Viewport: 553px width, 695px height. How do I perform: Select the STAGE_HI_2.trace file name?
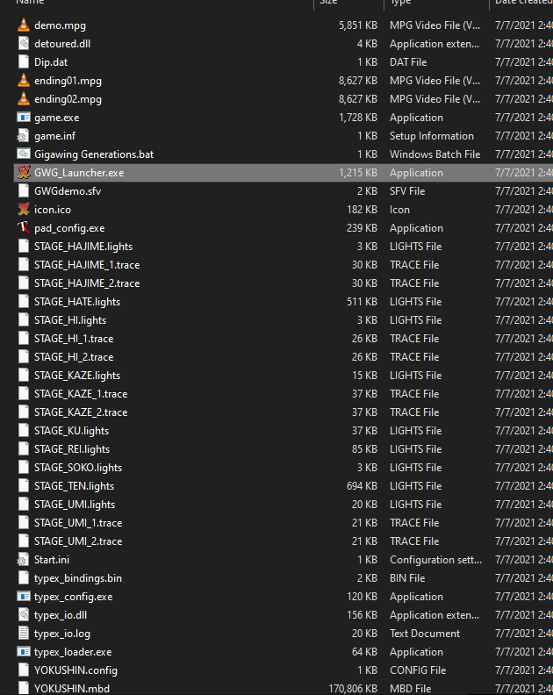[74, 357]
